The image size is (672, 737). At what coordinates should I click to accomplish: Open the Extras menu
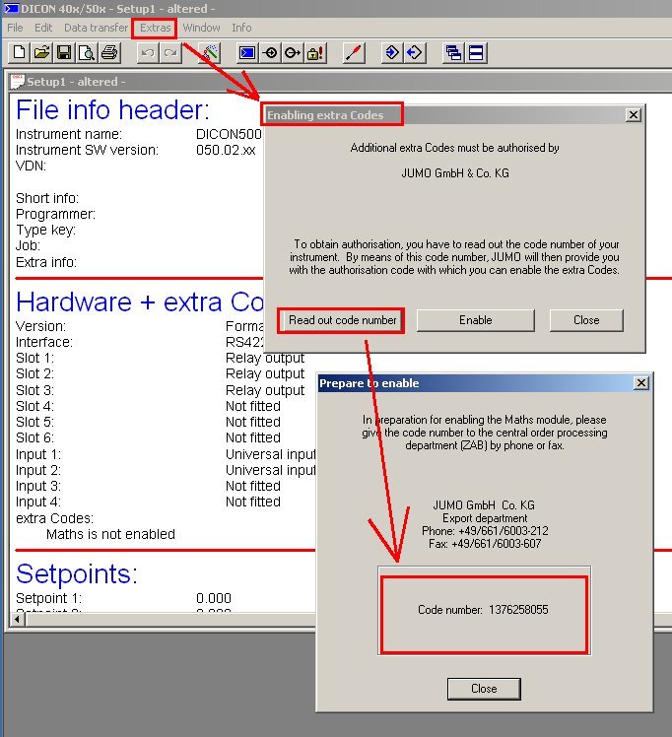155,28
